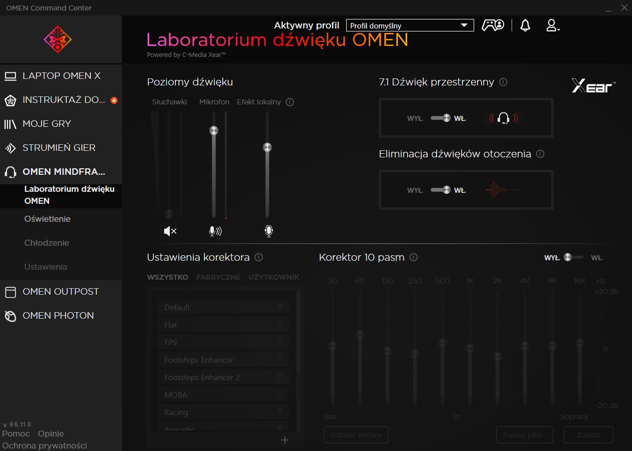Click the Efekt lokalny slider handle
The width and height of the screenshot is (632, 451).
(x=267, y=147)
